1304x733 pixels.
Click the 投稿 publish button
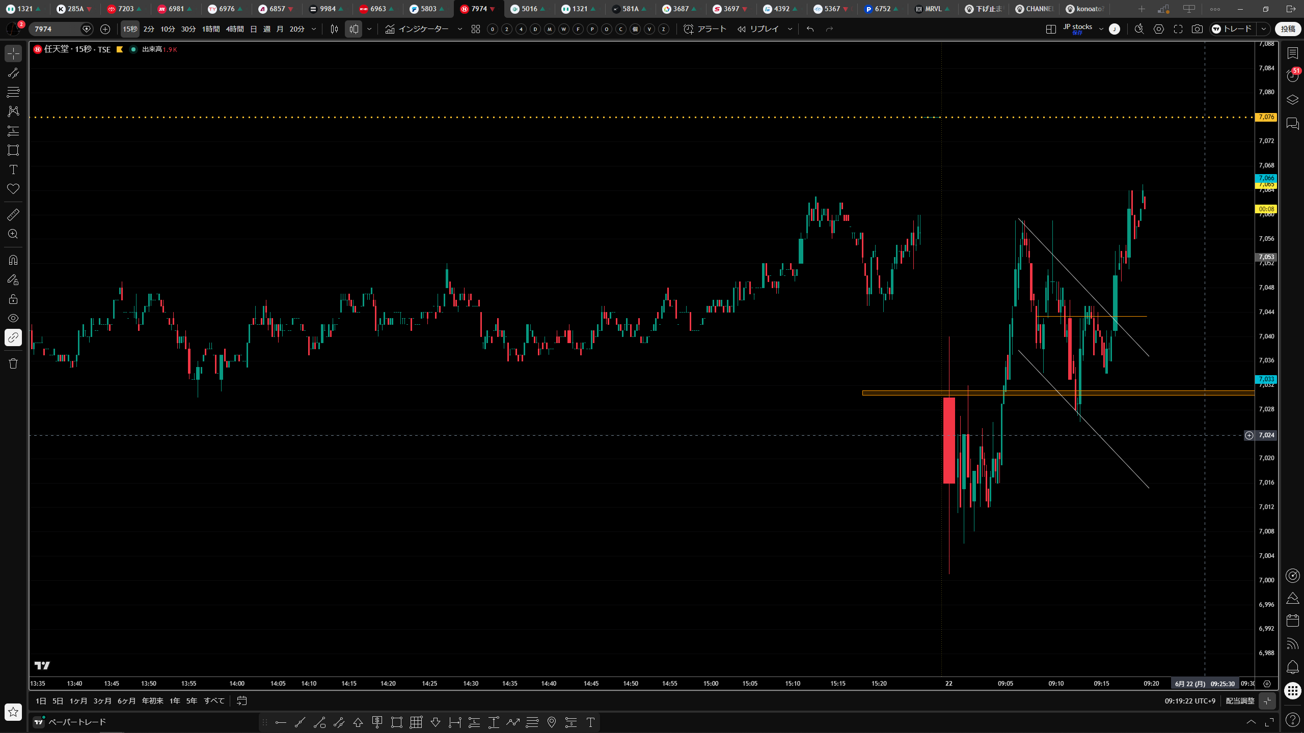(1288, 29)
